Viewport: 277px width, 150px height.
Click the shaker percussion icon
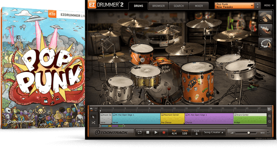pos(265,30)
